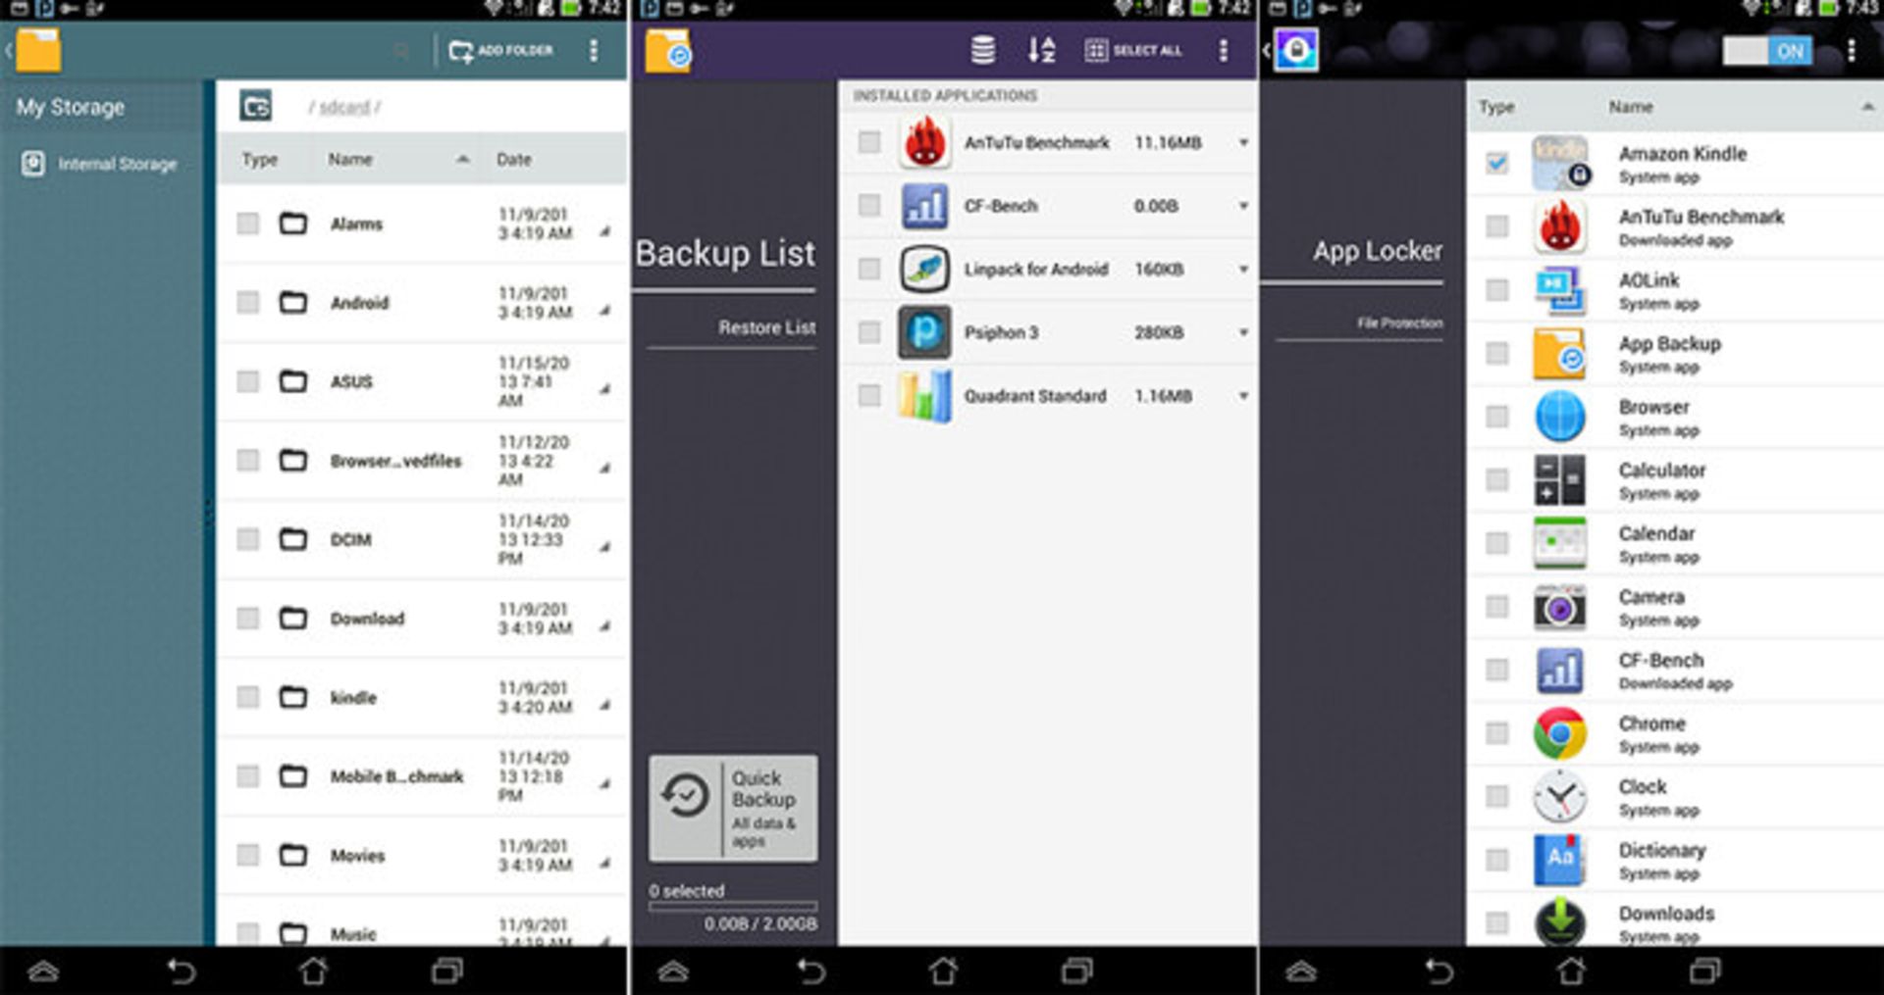
Task: Select the DCIM folder checkbox
Action: tap(246, 539)
